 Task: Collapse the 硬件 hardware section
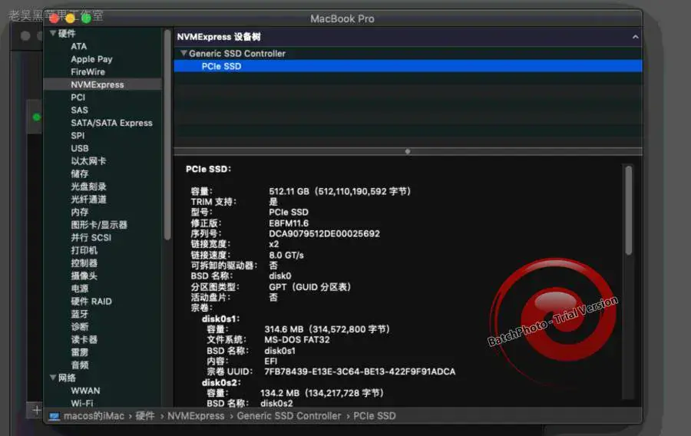click(x=53, y=34)
